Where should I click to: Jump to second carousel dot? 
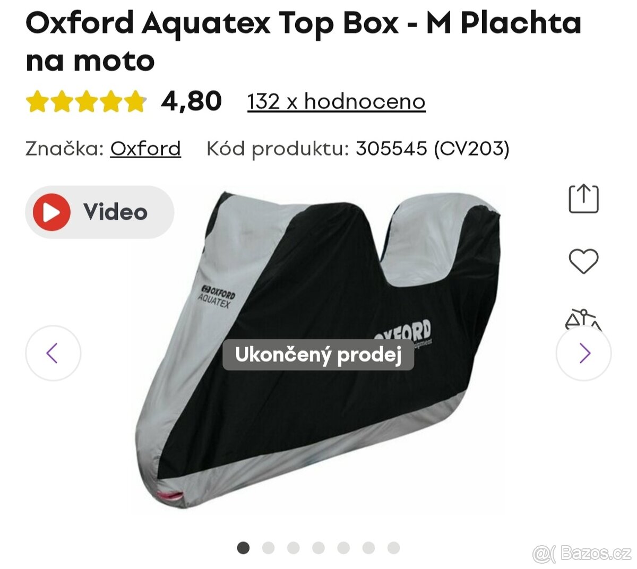click(268, 547)
